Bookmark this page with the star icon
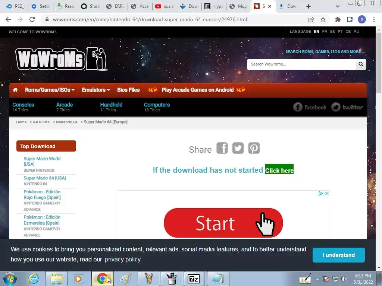 click(323, 19)
